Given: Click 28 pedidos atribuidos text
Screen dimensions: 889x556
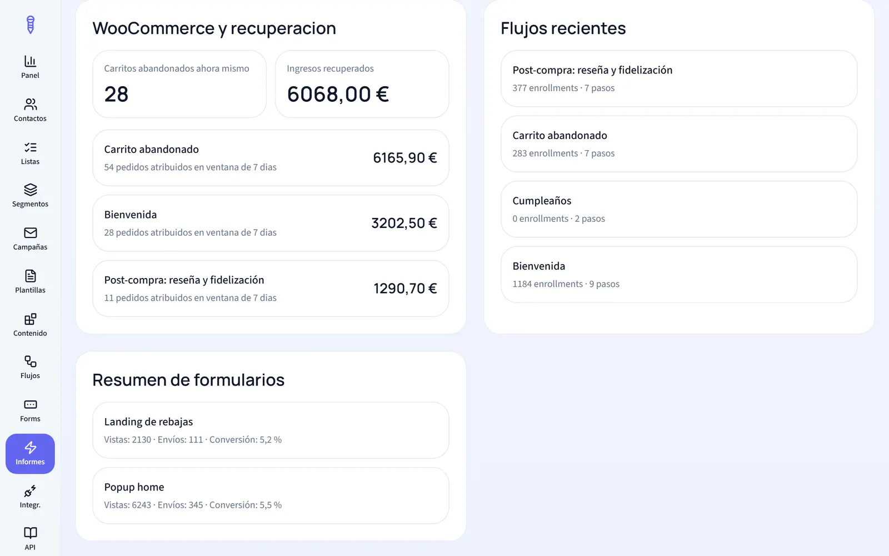Looking at the screenshot, I should point(190,232).
